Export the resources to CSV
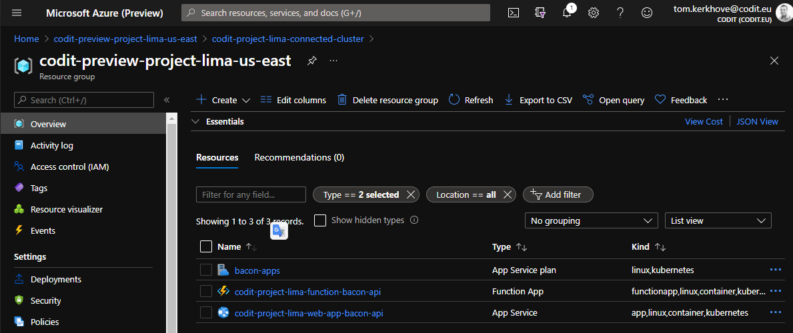The height and width of the screenshot is (333, 793). 538,100
